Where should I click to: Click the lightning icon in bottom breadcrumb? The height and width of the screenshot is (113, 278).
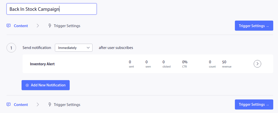tap(50, 104)
